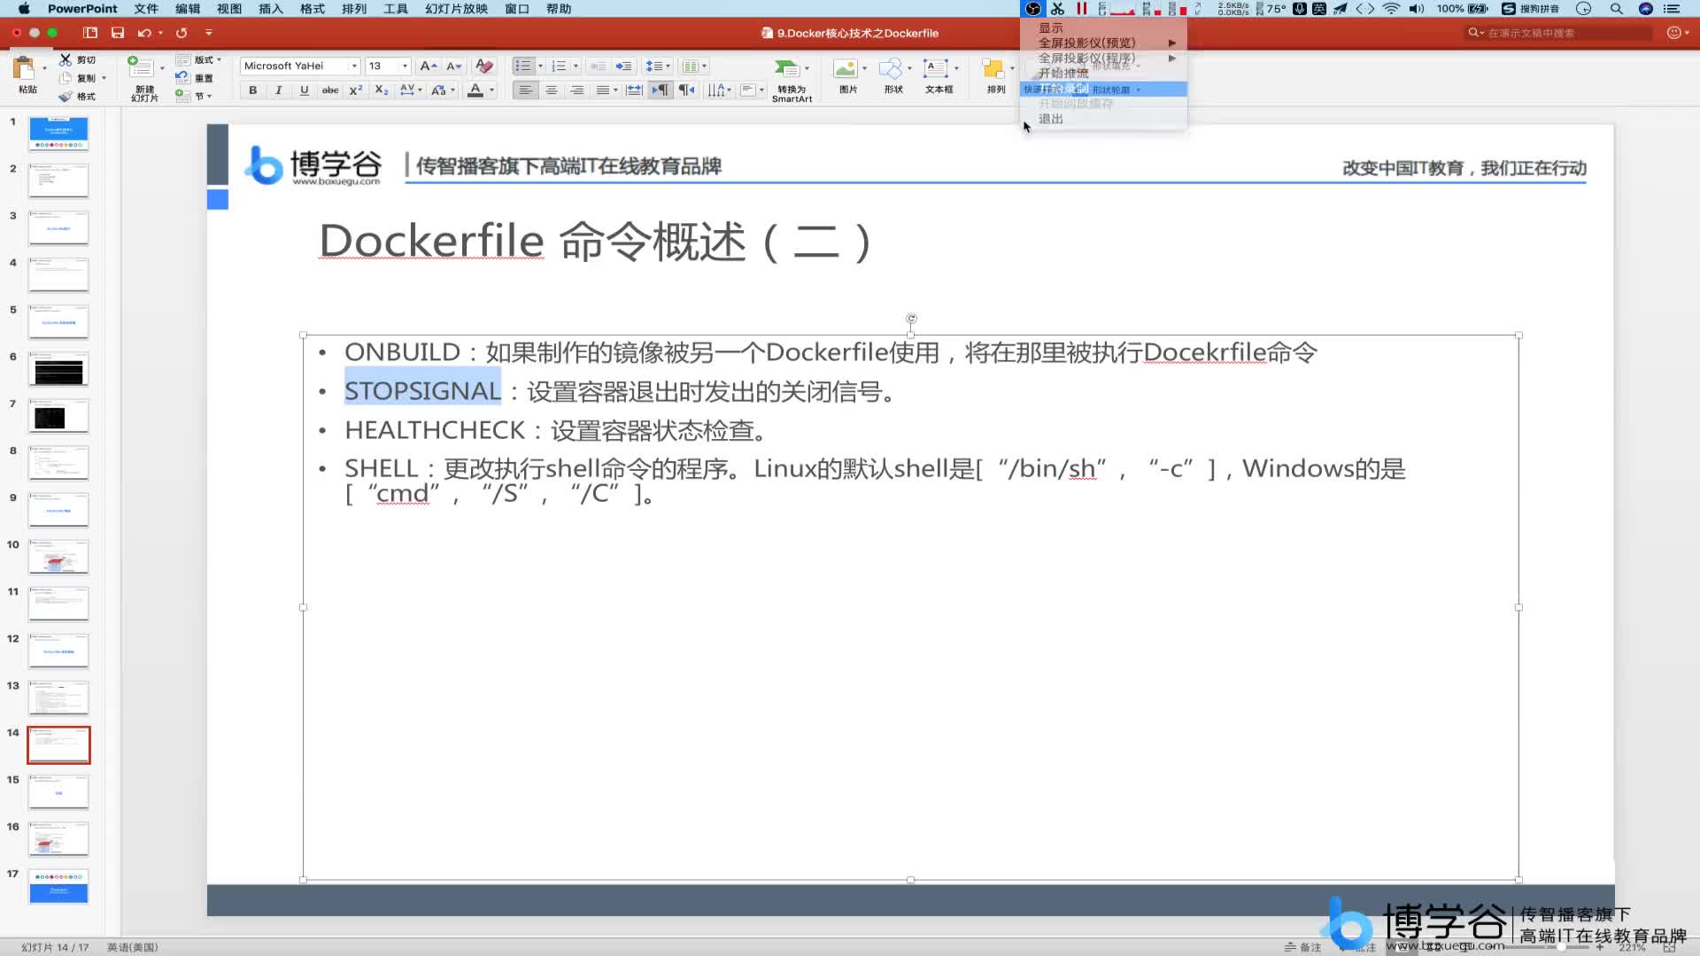Toggle Italic formatting
Viewport: 1700px width, 956px height.
[x=279, y=90]
